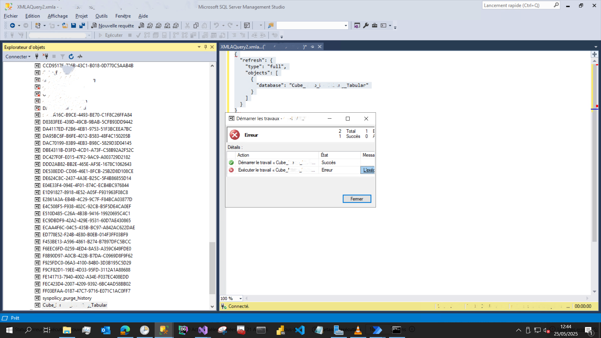Screen dimensions: 601x338
Task: Select job syspolicy_purge_history
Action: [67, 298]
